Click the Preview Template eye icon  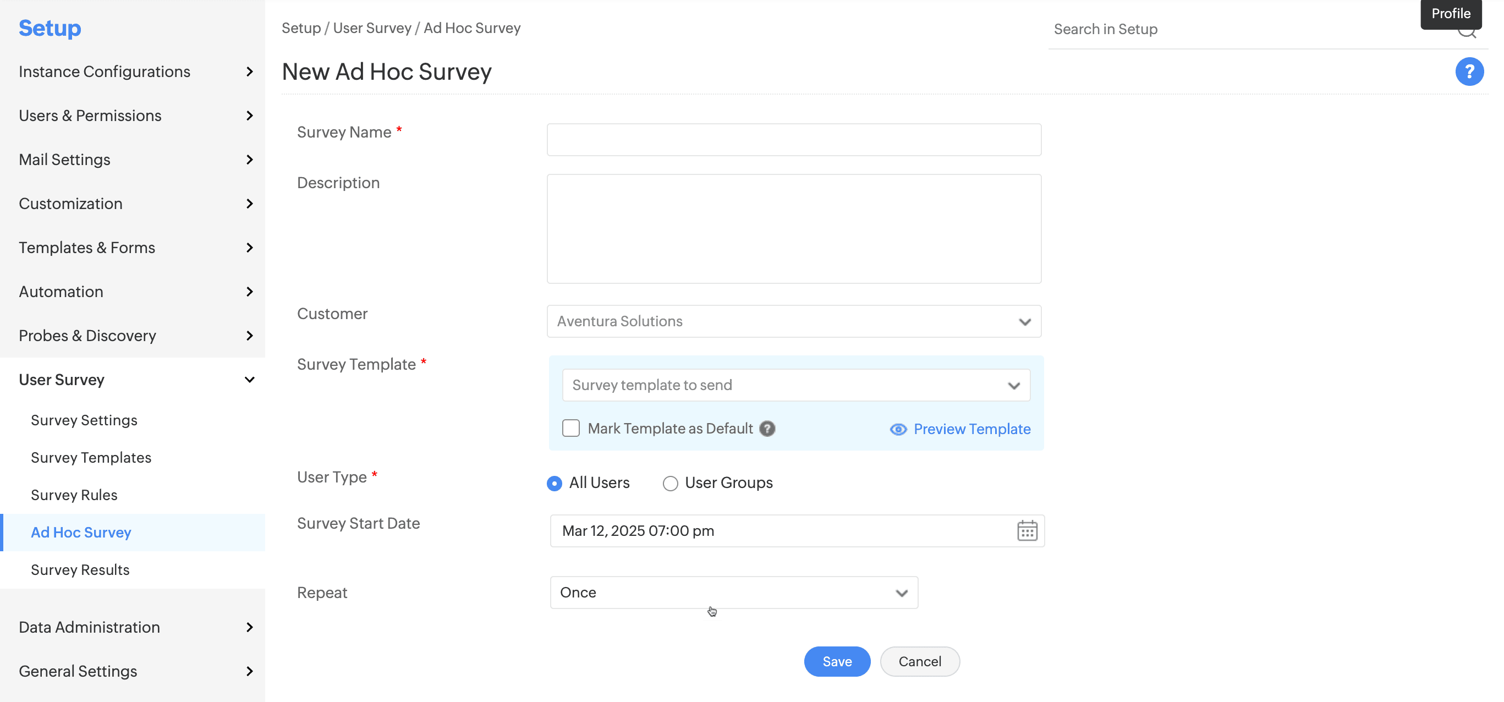(898, 430)
